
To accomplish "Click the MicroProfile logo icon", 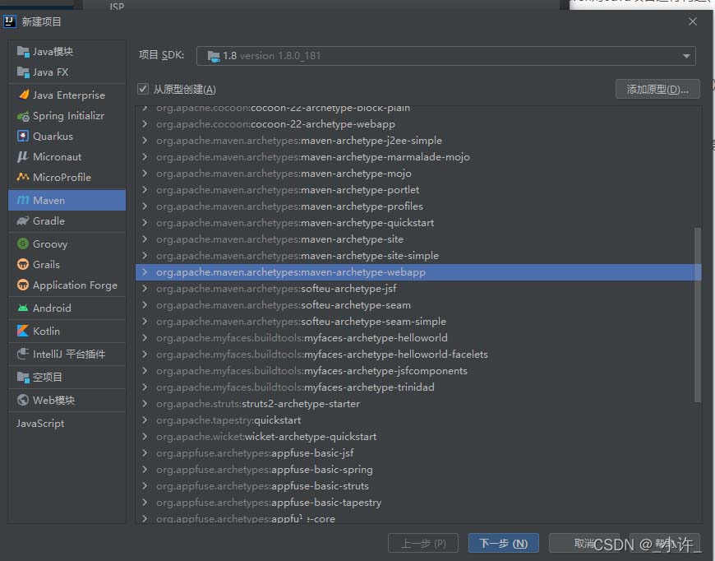I will (23, 177).
